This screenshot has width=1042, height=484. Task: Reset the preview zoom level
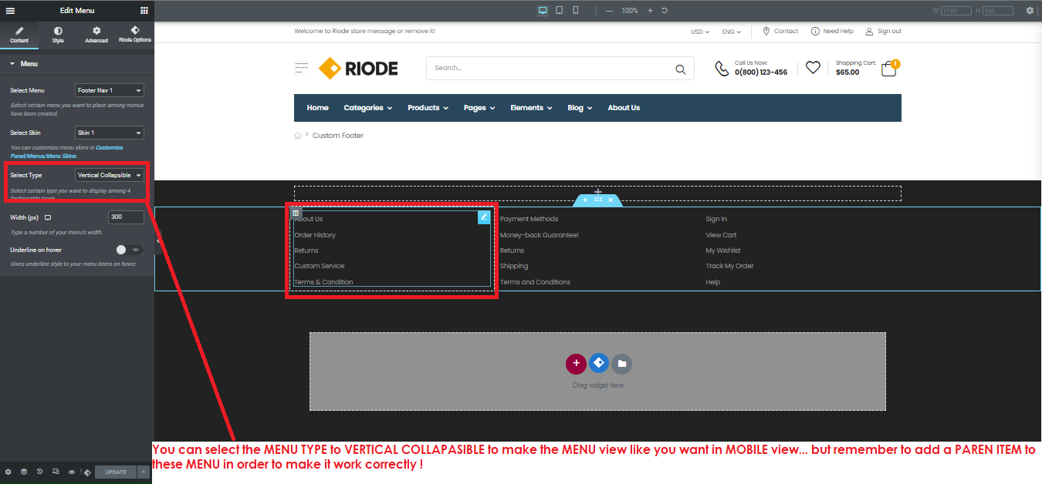pyautogui.click(x=665, y=11)
